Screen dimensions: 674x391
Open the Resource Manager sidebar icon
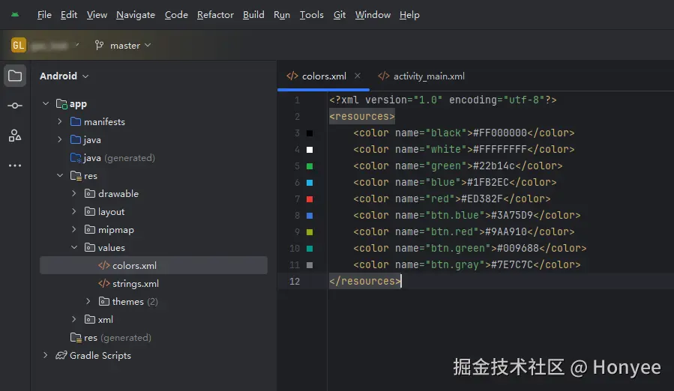point(14,136)
